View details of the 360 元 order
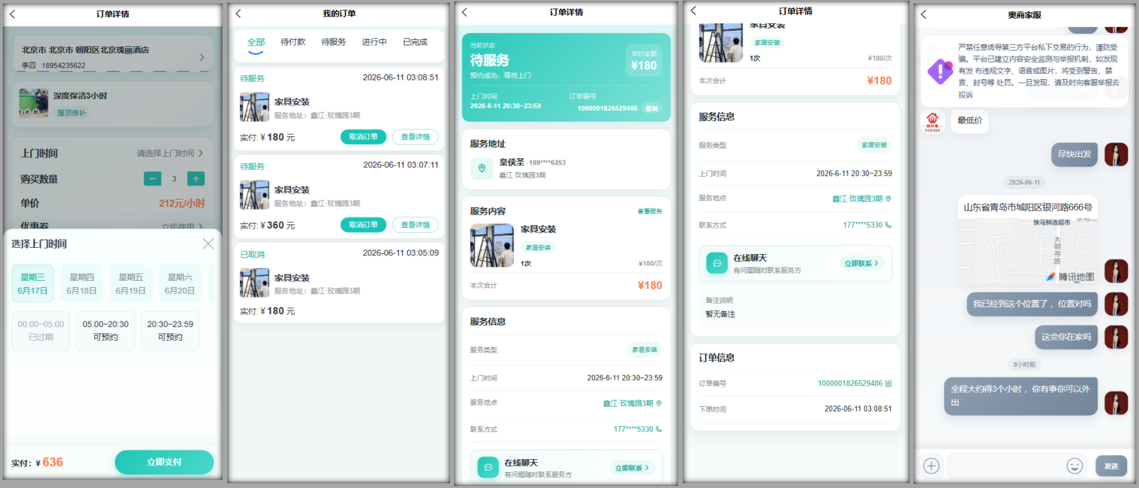This screenshot has width=1139, height=488. pos(415,225)
